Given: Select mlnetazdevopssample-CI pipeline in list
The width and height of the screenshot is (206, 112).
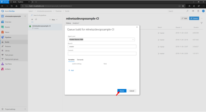Looking at the screenshot, I should pos(45,27).
